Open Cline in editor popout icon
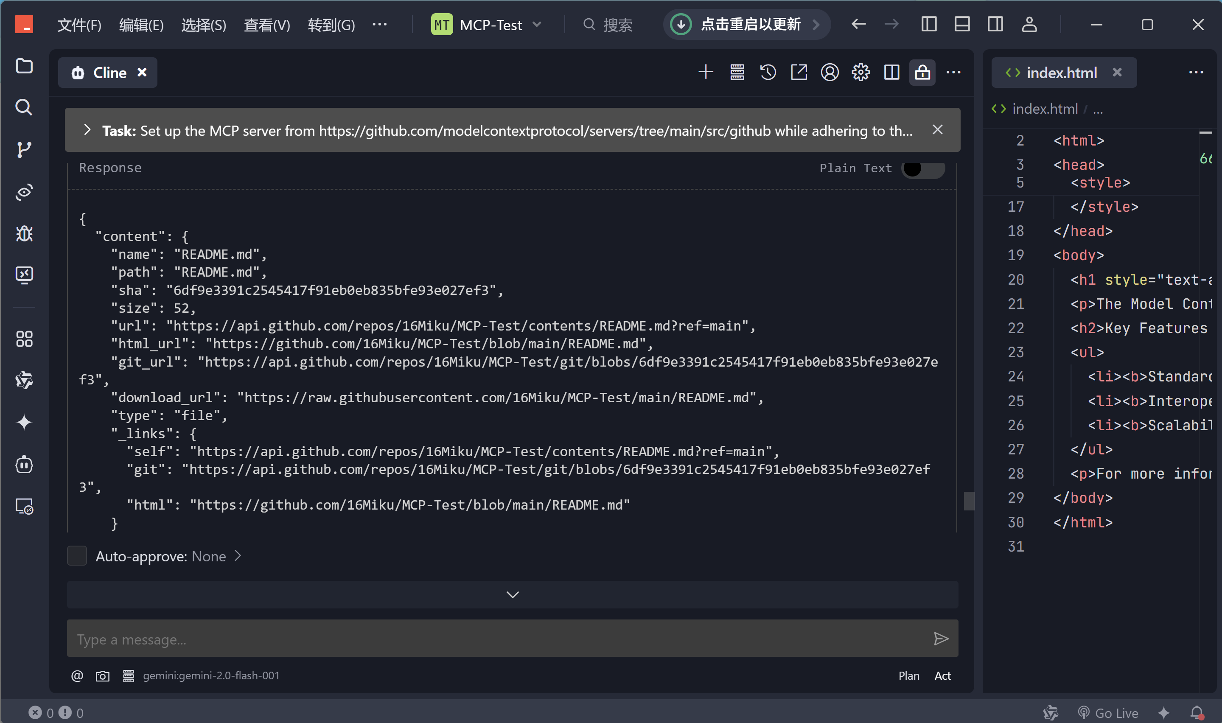The image size is (1222, 723). pos(799,73)
